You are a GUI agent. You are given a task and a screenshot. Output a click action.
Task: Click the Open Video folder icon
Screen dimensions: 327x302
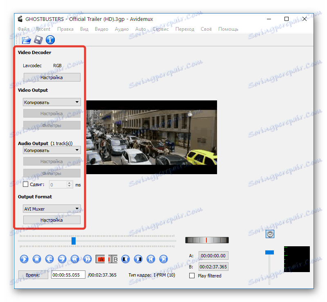(x=26, y=40)
